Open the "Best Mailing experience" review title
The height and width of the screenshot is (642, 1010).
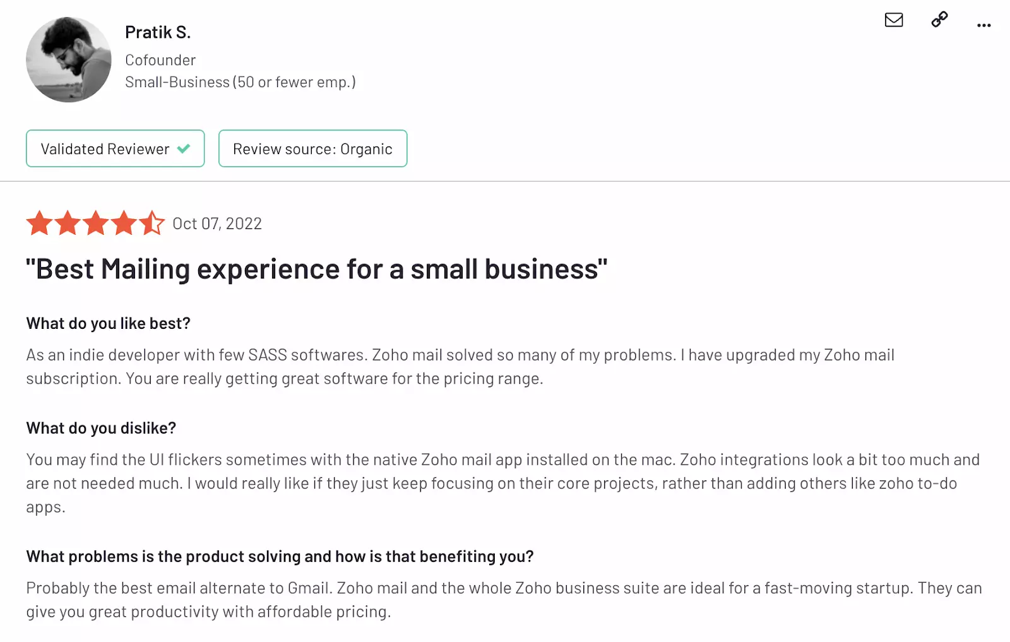316,270
